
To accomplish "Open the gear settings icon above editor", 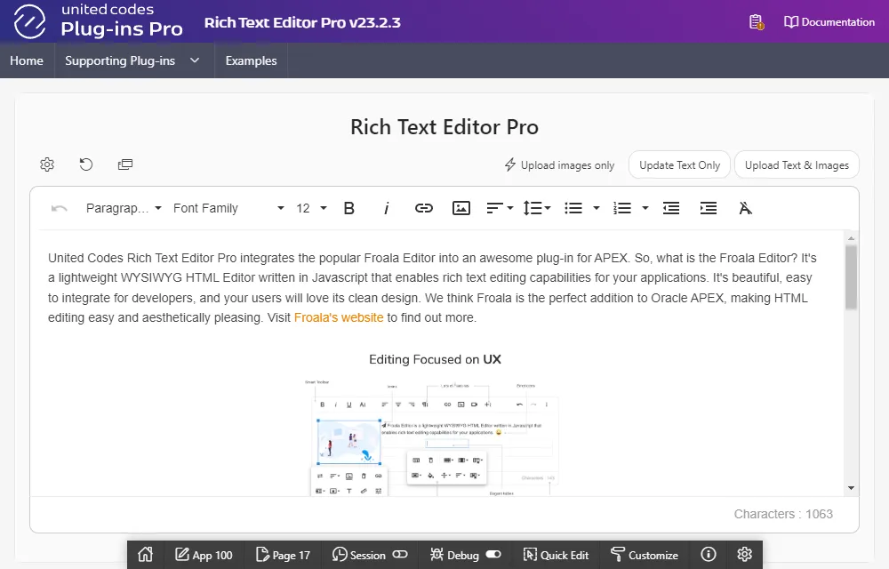I will [47, 164].
